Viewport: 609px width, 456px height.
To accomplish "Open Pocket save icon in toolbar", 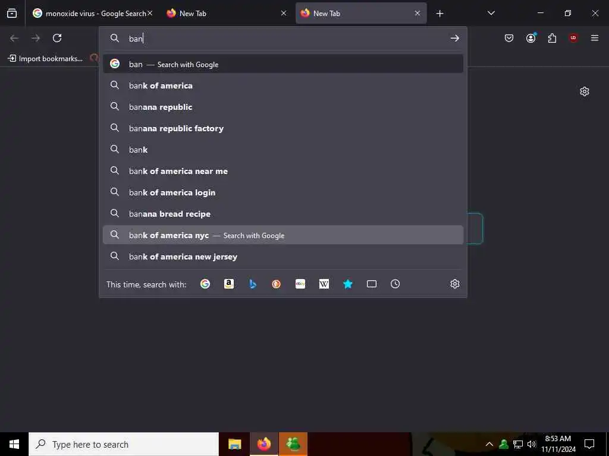I will [509, 38].
